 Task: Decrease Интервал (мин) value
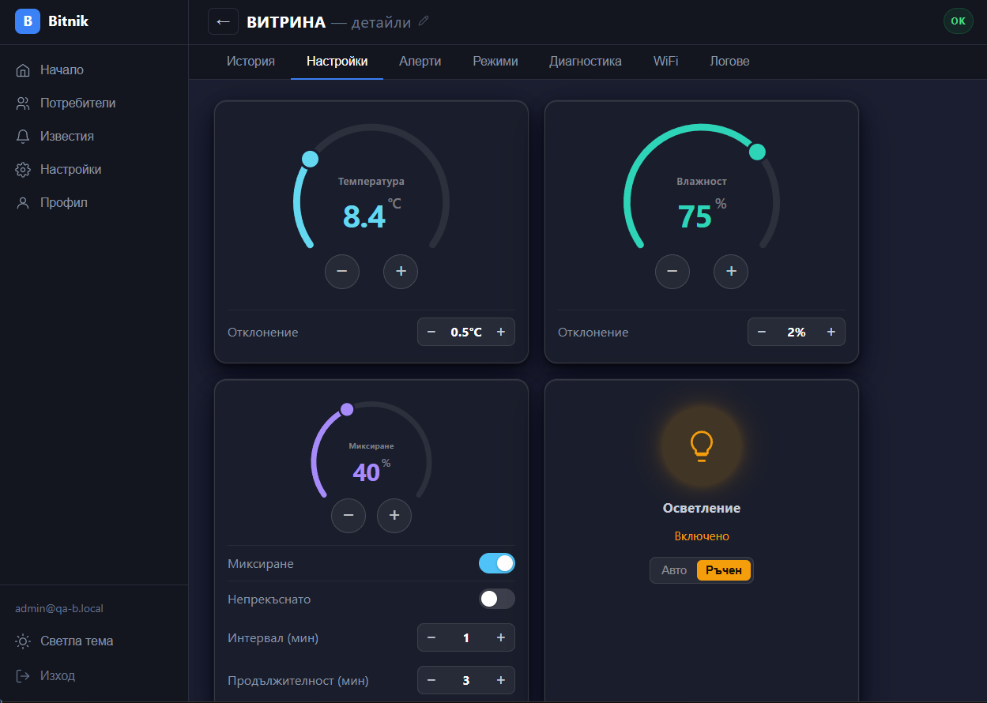click(x=431, y=637)
